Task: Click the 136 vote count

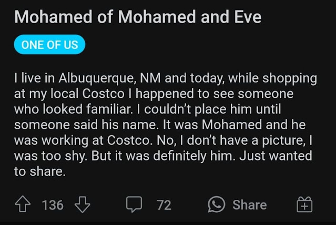Action: [53, 204]
